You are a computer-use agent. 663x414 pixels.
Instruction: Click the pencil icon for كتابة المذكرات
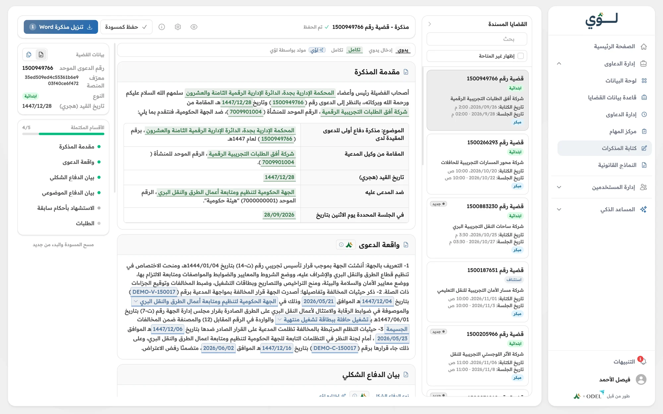click(x=644, y=148)
